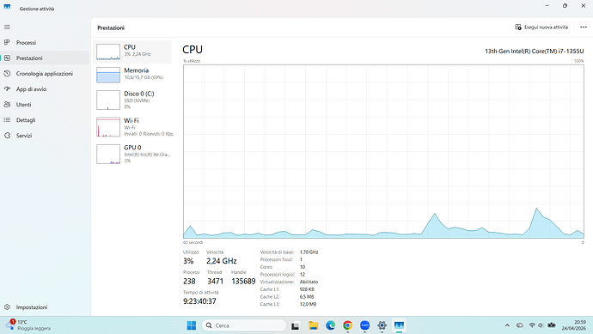Select Disco 0 (C:) performance item
The width and height of the screenshot is (593, 334).
[x=132, y=100]
